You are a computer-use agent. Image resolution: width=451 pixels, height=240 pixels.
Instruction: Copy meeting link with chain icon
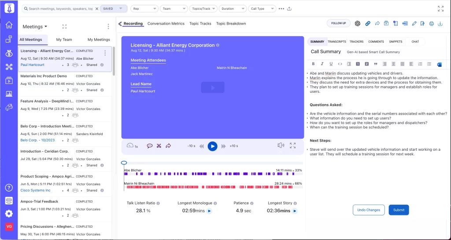pos(368,24)
